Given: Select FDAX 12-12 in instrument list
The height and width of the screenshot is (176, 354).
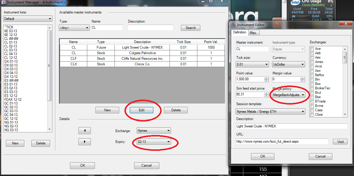Looking at the screenshot, I should pyautogui.click(x=13, y=100).
